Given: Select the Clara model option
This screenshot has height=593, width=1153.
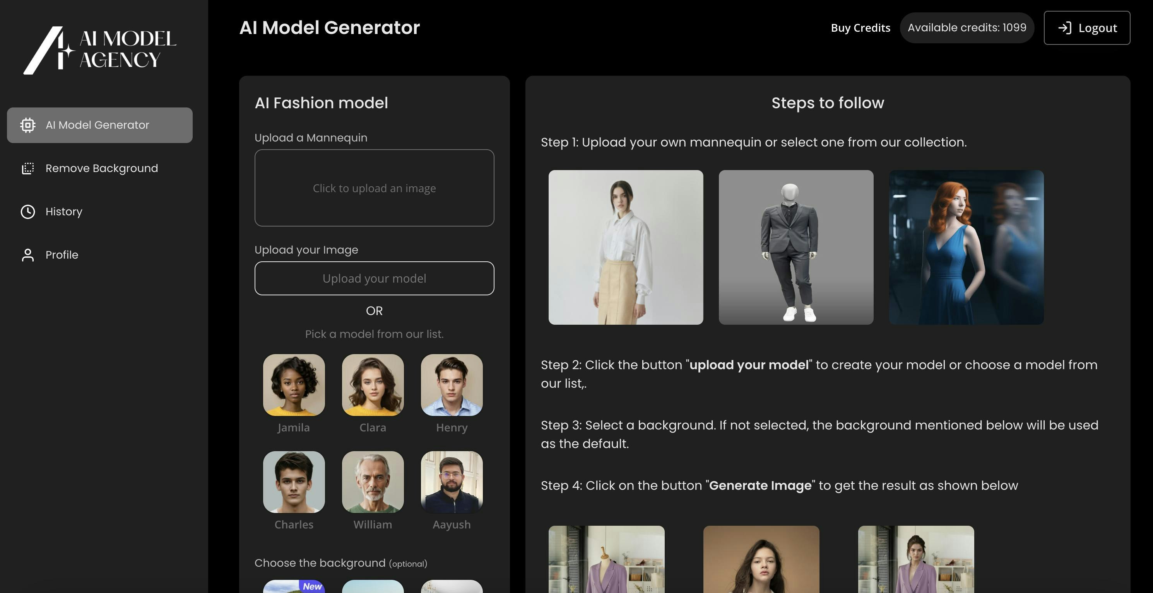Looking at the screenshot, I should (372, 385).
